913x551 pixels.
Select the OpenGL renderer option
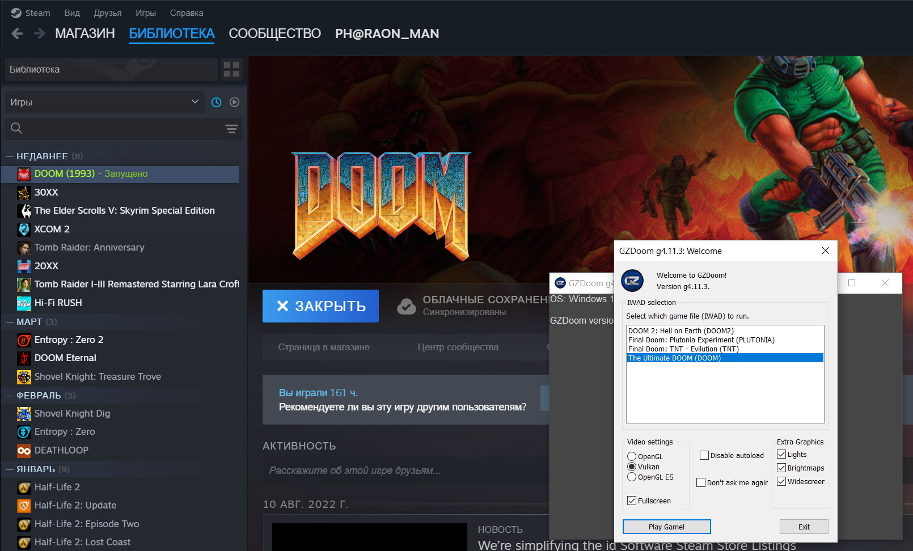point(632,456)
